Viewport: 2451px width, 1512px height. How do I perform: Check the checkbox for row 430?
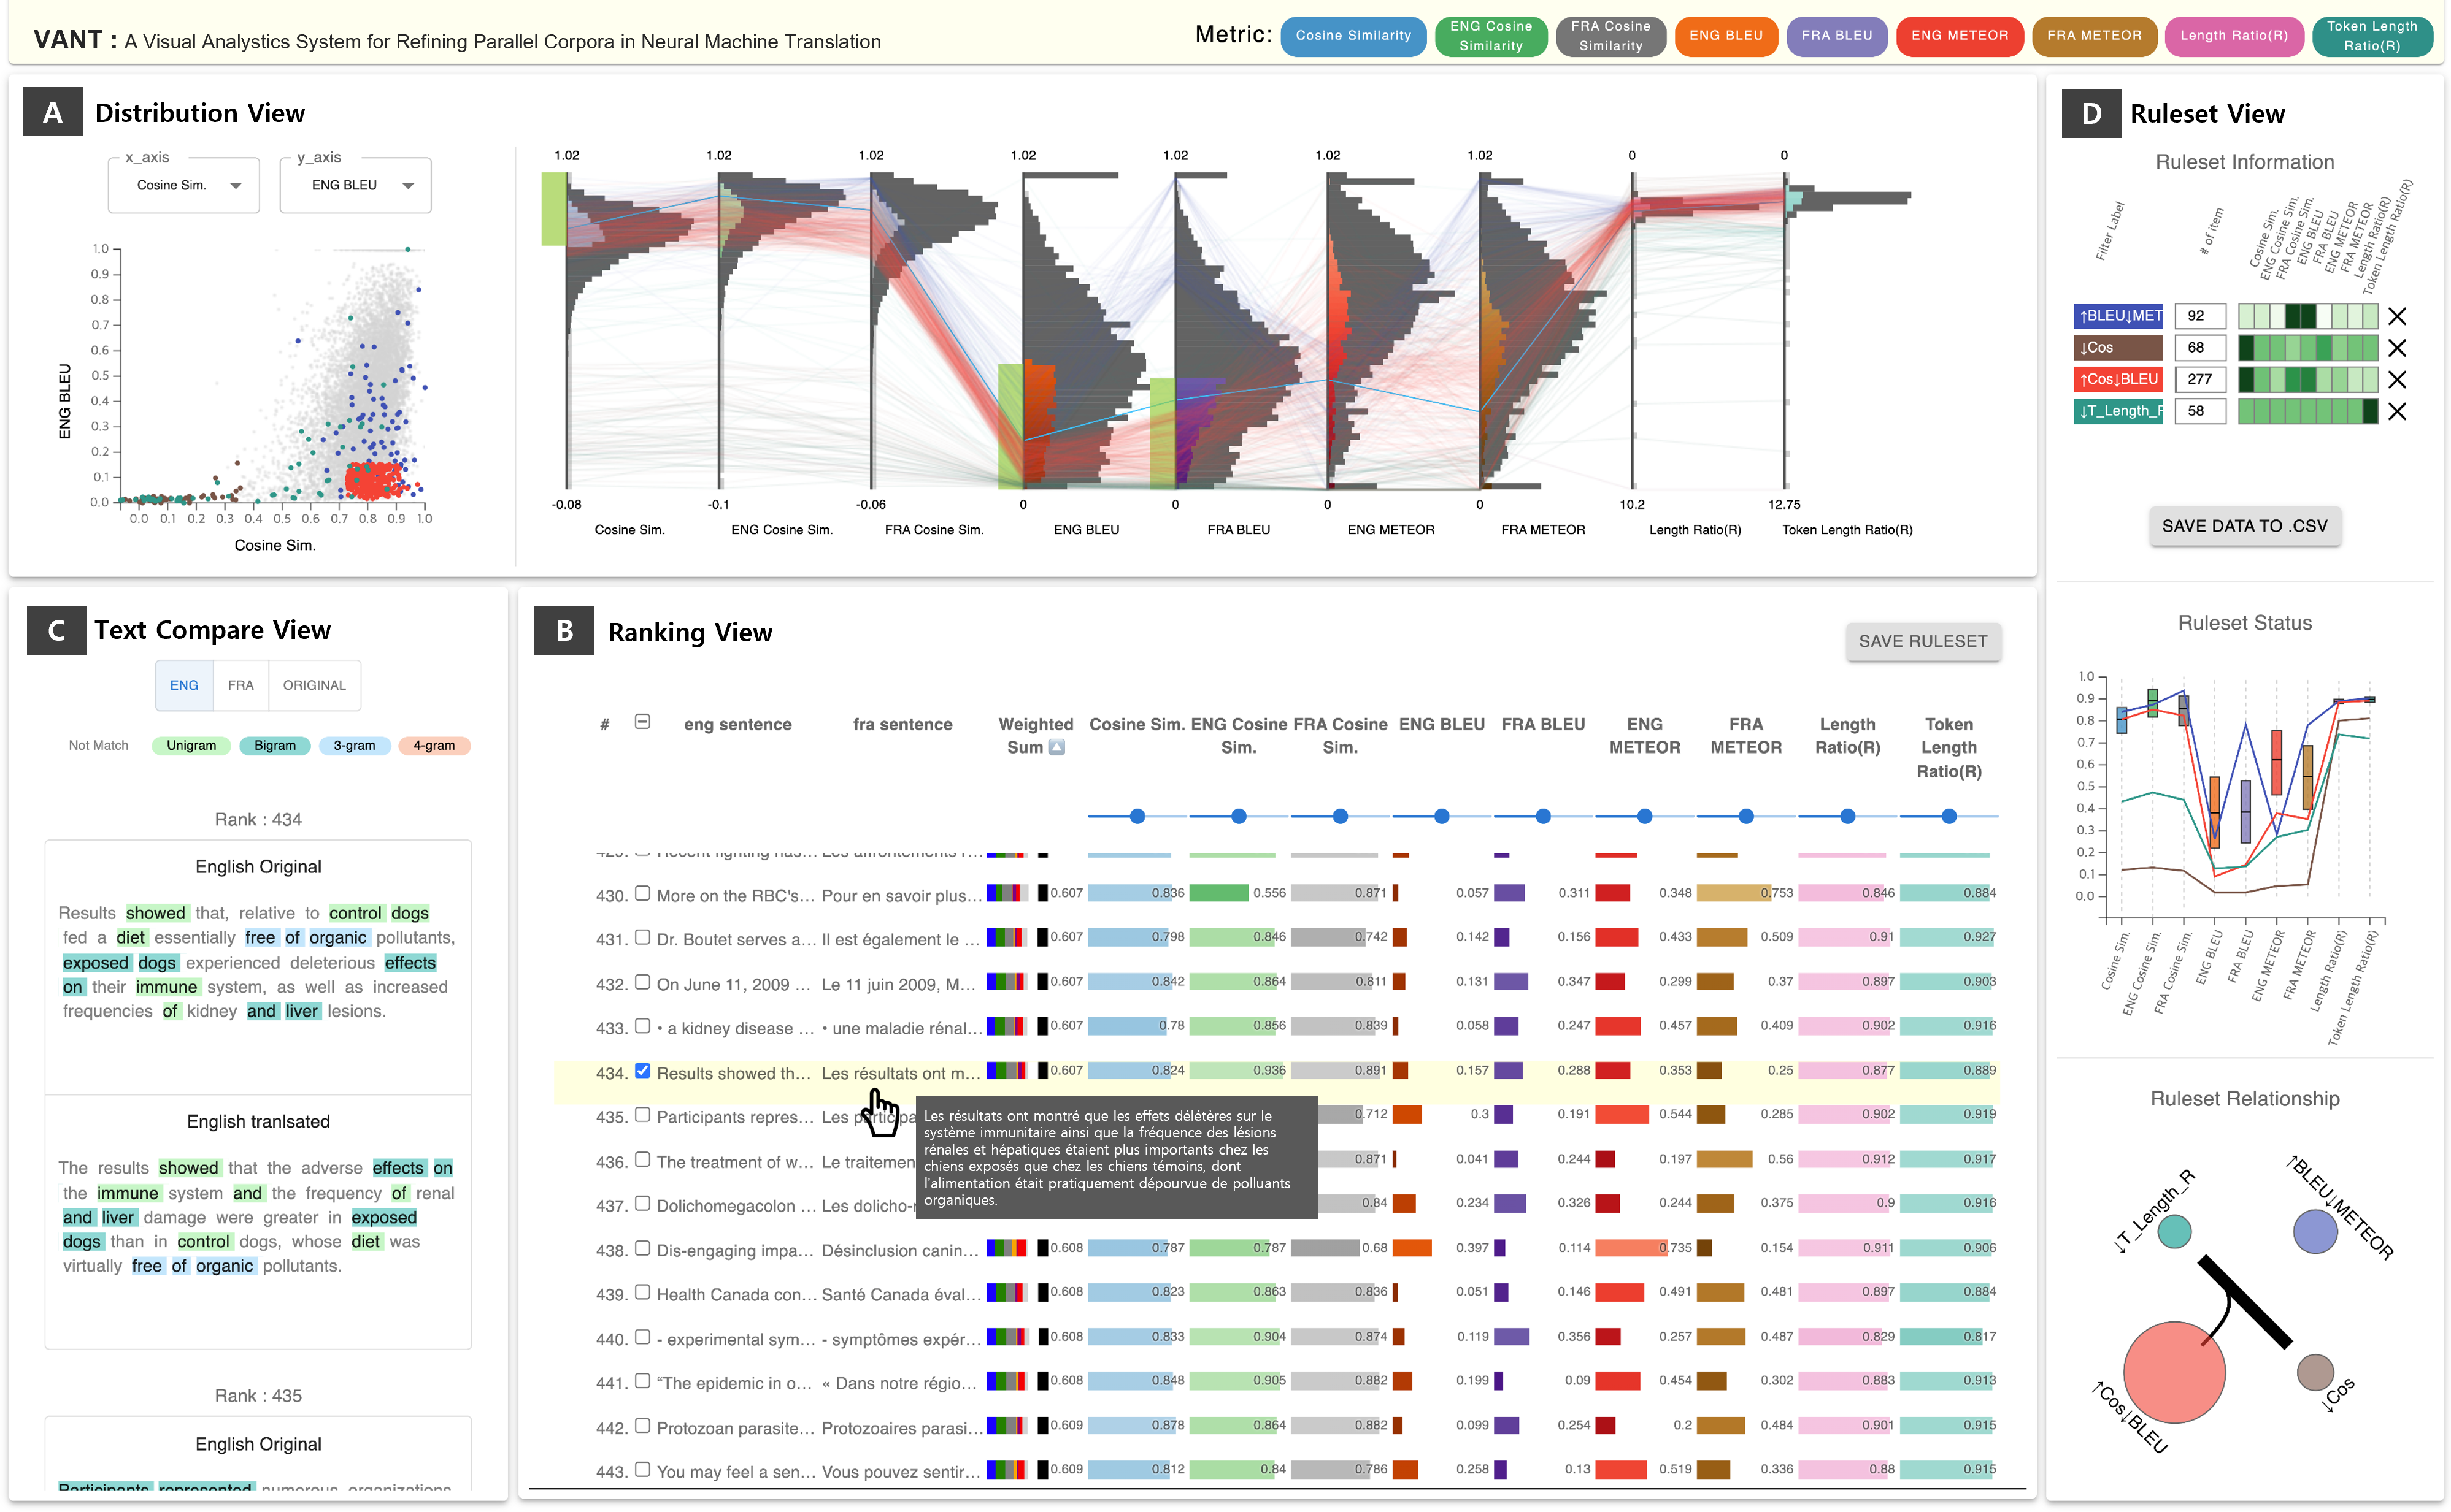coord(642,893)
